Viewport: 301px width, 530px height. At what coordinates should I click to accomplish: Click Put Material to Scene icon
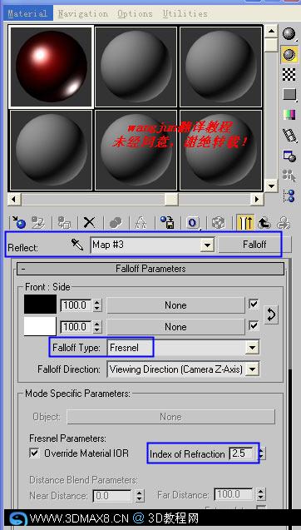tap(38, 223)
